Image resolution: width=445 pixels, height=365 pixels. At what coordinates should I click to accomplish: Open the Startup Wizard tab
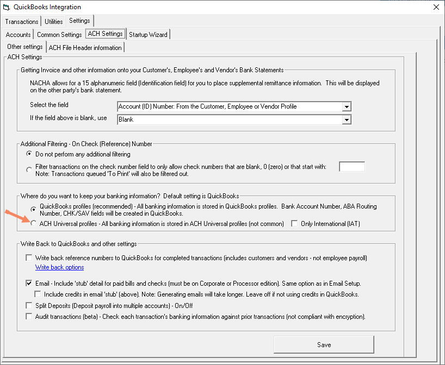(x=148, y=35)
